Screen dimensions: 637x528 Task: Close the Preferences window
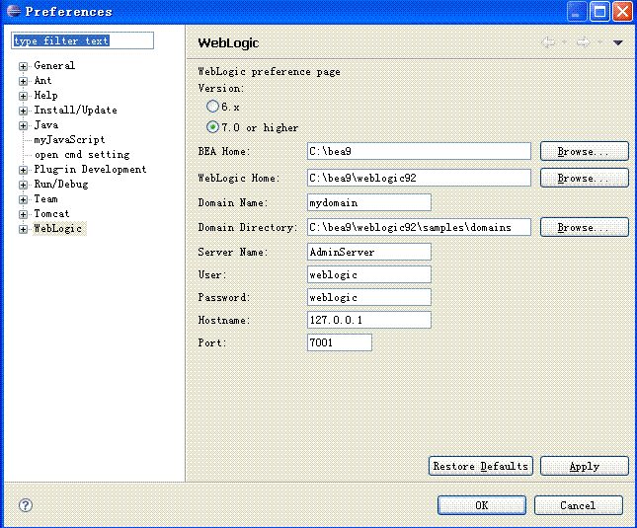[x=622, y=11]
